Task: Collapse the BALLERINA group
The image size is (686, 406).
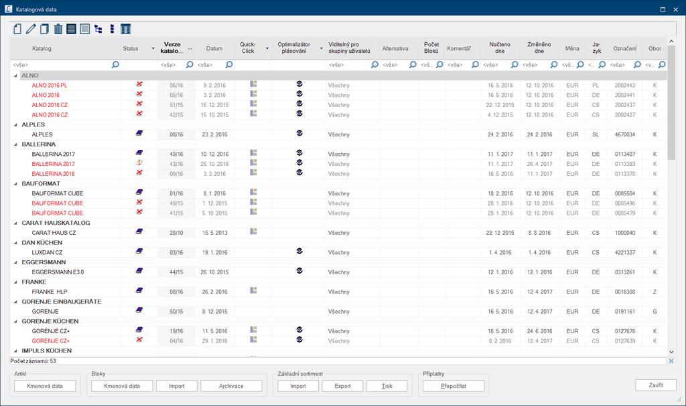Action: (15, 144)
